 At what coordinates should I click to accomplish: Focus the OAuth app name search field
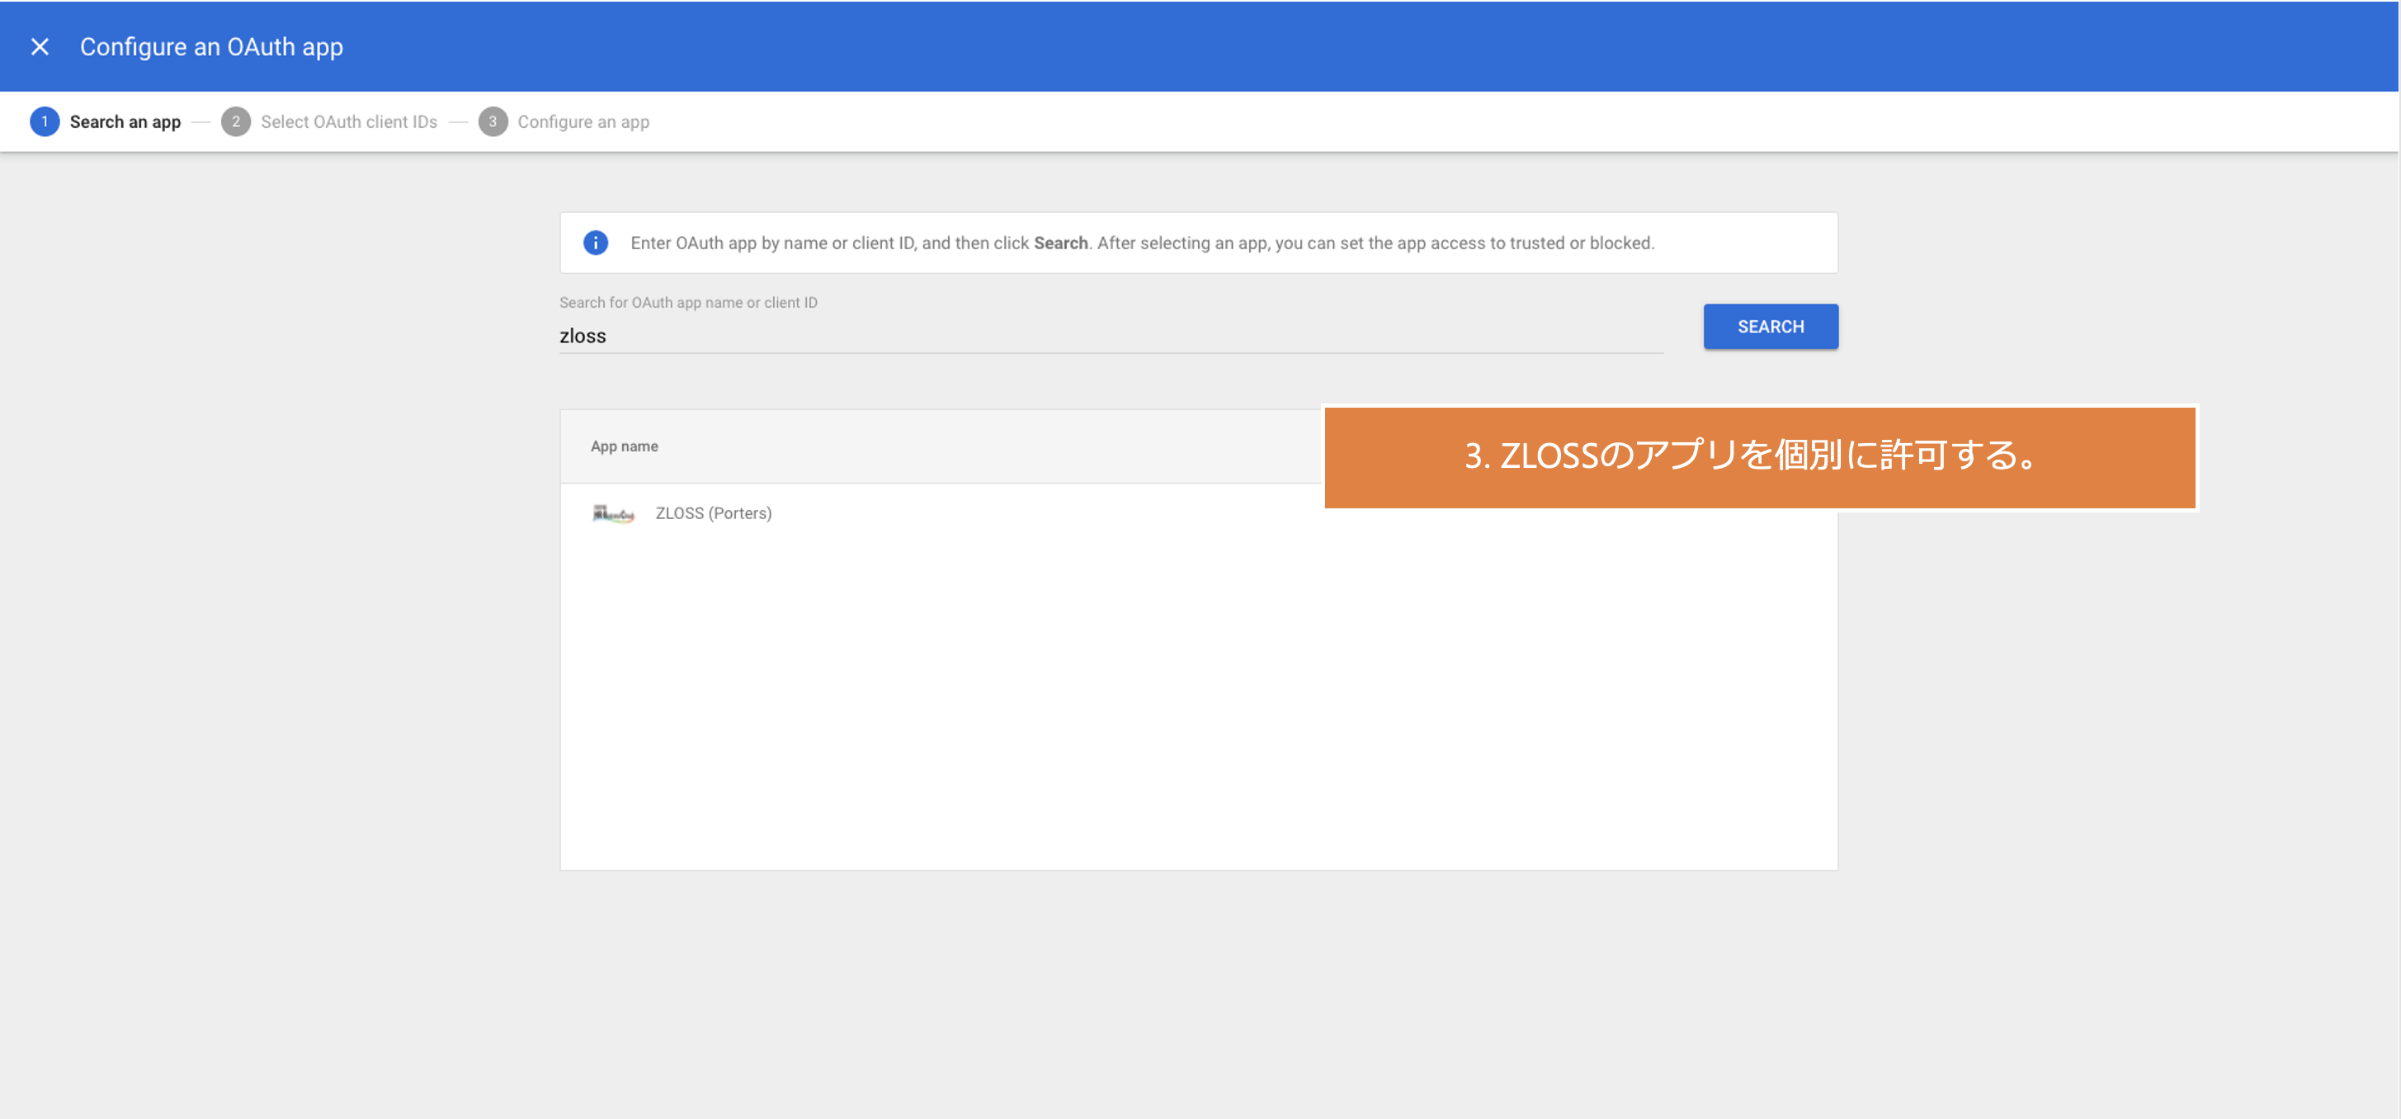pos(1111,337)
